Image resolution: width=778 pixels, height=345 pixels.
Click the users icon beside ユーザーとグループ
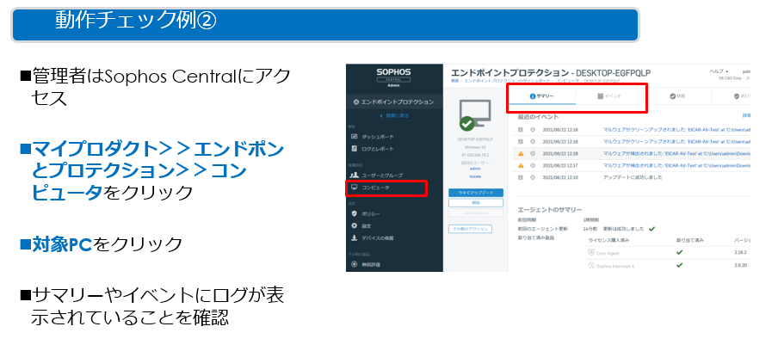[x=355, y=175]
